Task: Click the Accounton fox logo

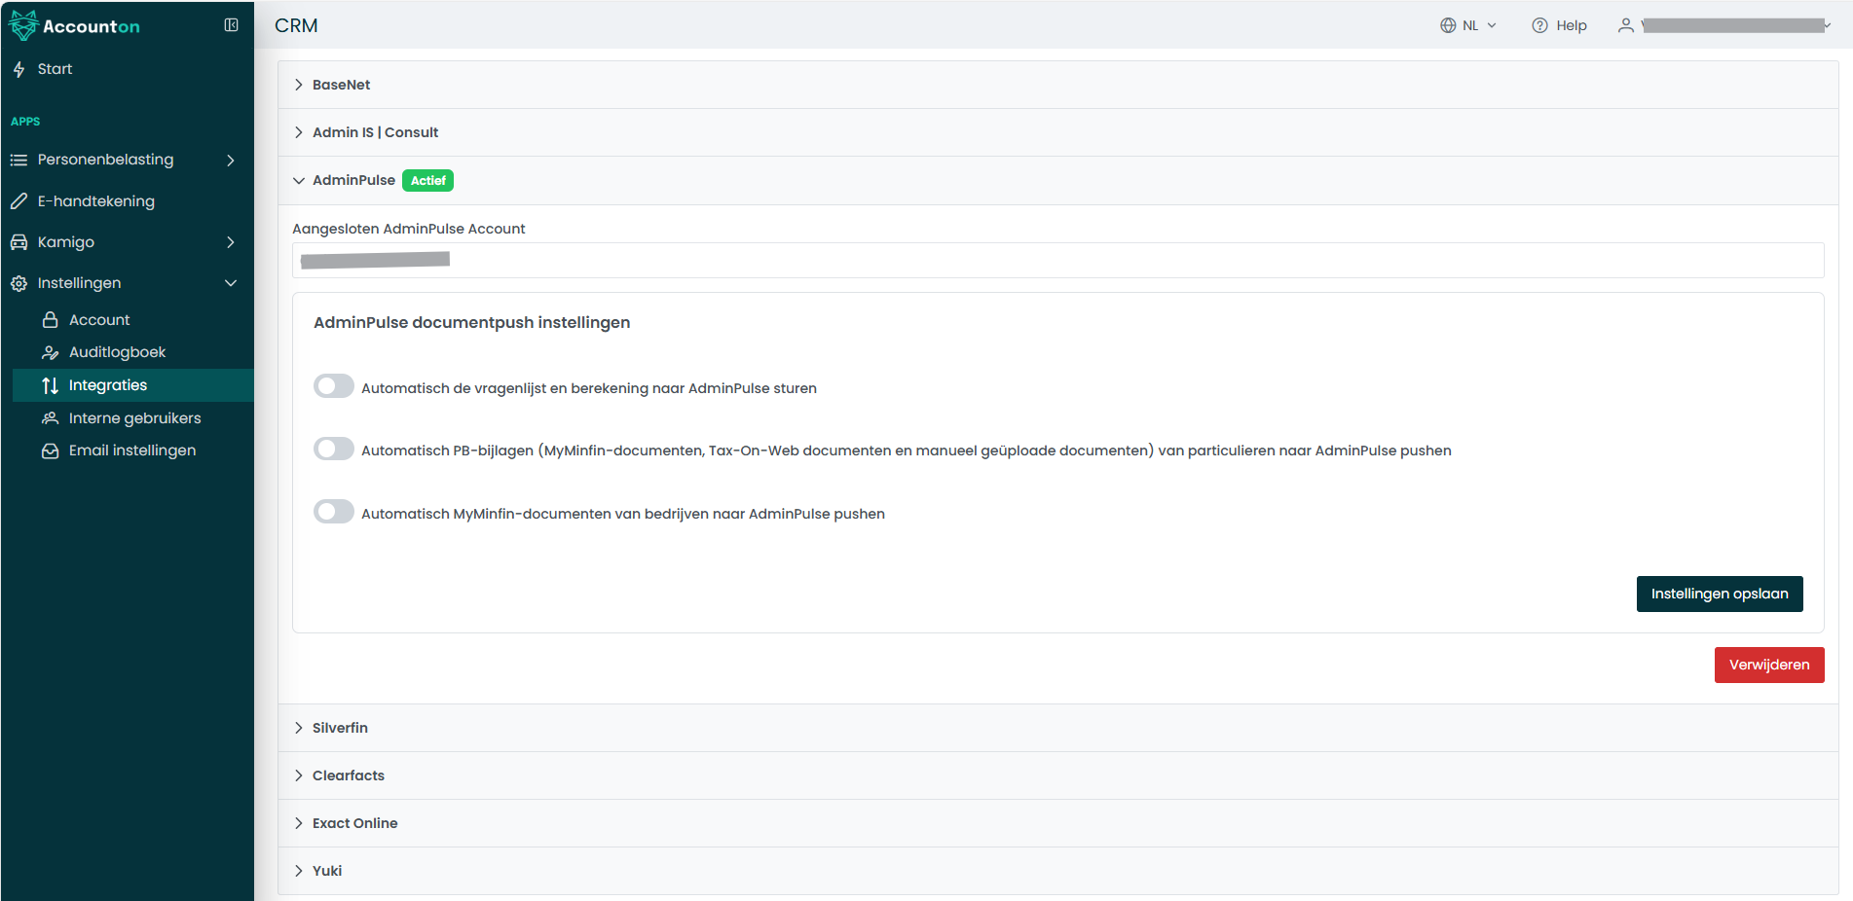Action: (23, 25)
